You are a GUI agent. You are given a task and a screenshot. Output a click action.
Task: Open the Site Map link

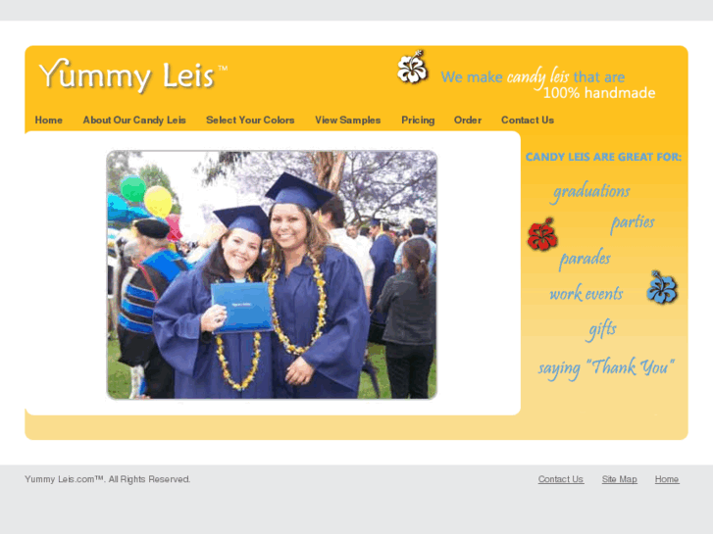[619, 479]
